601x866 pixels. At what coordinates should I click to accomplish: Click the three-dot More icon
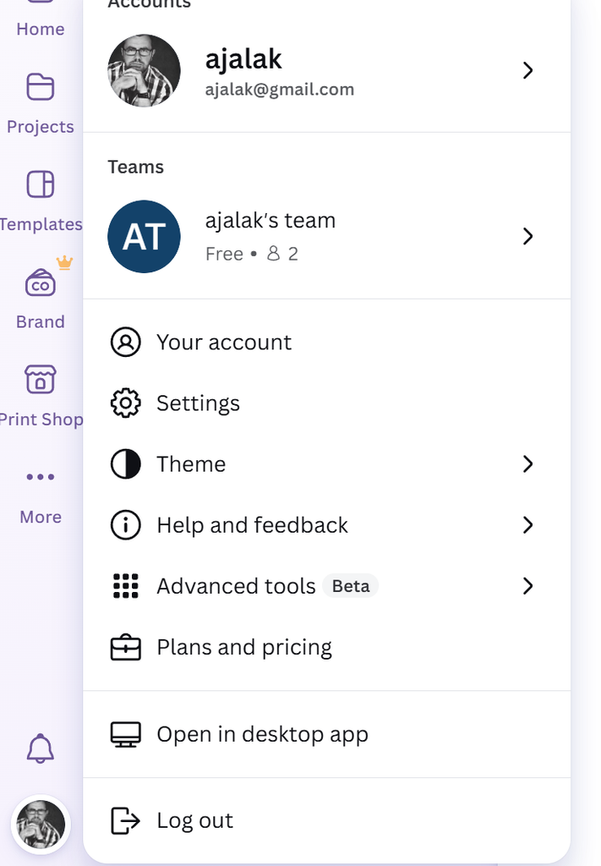tap(41, 477)
